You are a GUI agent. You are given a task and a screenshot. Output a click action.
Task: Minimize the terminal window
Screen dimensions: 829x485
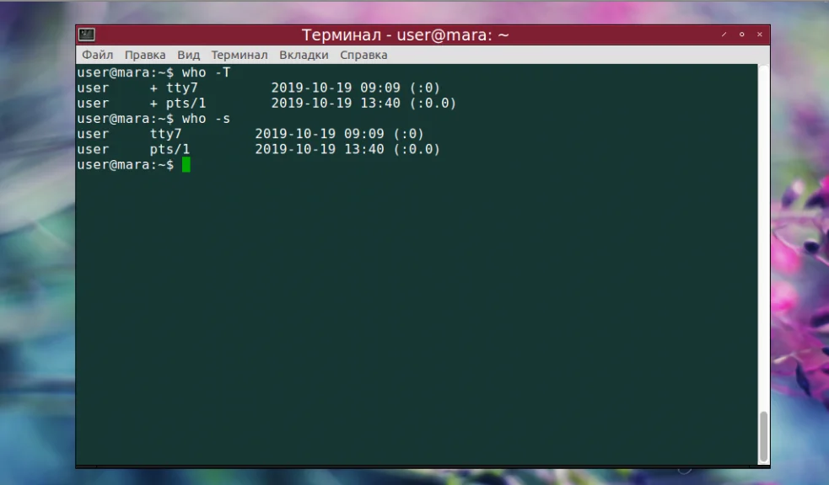click(x=724, y=35)
